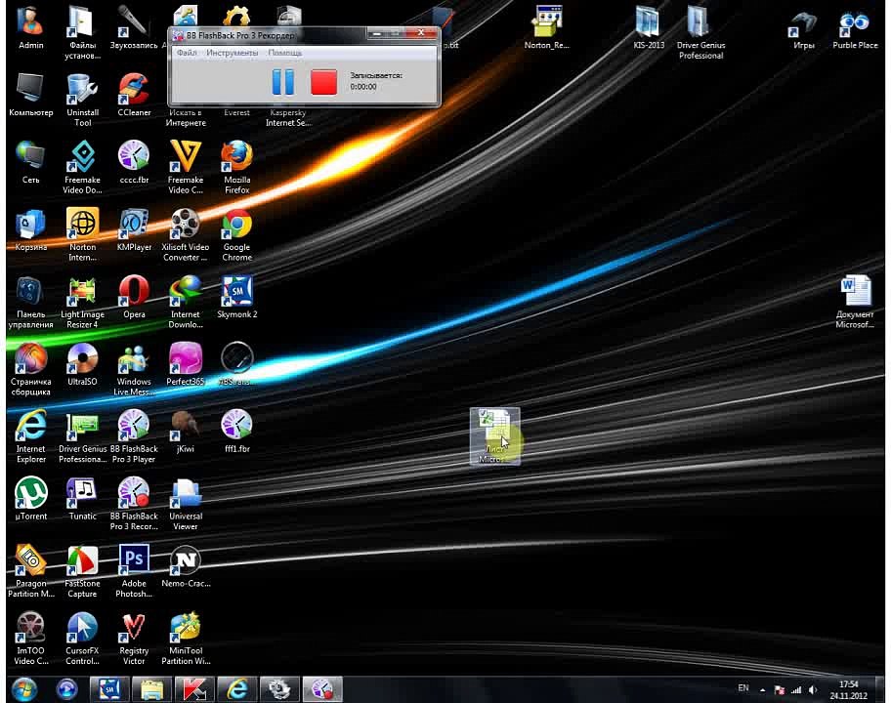Open the Windows Start menu
Image resolution: width=891 pixels, height=703 pixels.
(23, 689)
